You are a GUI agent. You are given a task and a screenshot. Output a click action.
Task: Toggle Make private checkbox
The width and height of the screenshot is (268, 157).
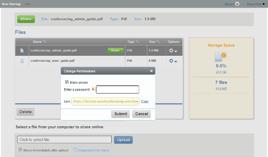click(x=67, y=82)
